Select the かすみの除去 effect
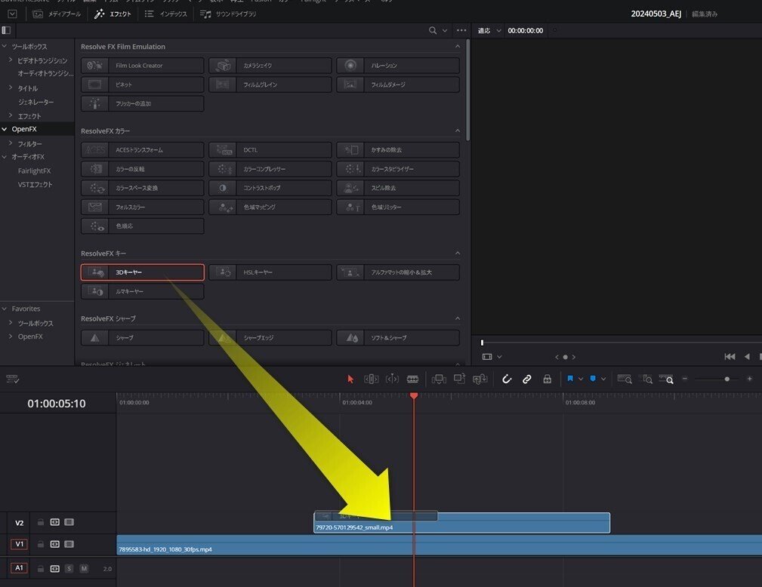The width and height of the screenshot is (762, 587). coord(398,150)
